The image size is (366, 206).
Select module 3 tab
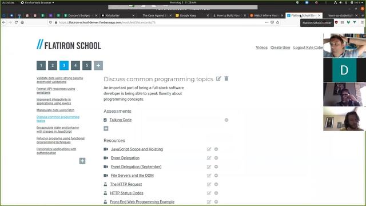(64, 65)
